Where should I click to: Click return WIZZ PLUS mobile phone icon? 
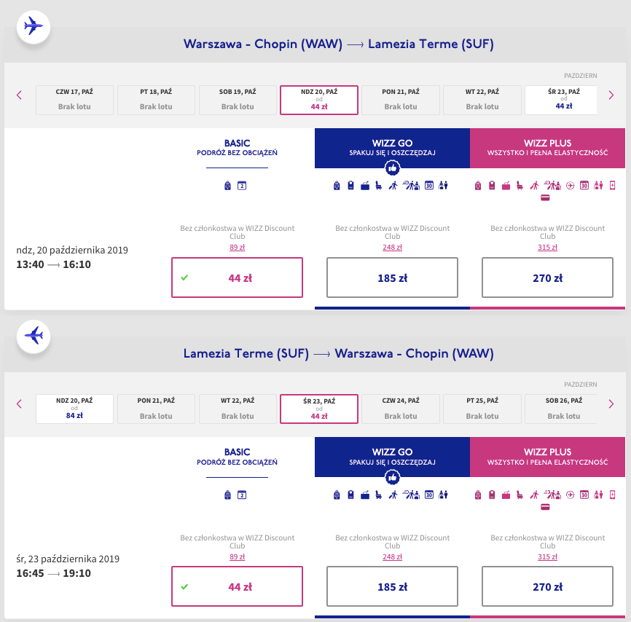(613, 495)
